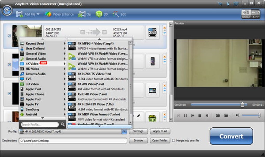The height and width of the screenshot is (157, 265).
Task: Select 4K Video category
Action: tap(43, 64)
